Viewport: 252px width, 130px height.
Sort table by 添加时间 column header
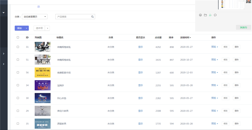(x=185, y=37)
